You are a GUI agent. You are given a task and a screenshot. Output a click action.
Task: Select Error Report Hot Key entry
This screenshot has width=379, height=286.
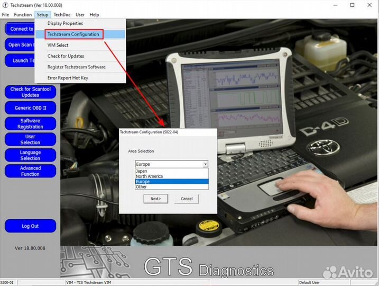[x=80, y=78]
